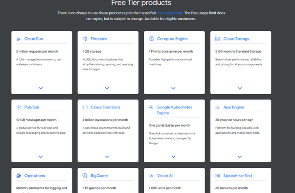Screen dimensions: 295x193
Task: Click the Compute Engine chip icon
Action: click(151, 39)
